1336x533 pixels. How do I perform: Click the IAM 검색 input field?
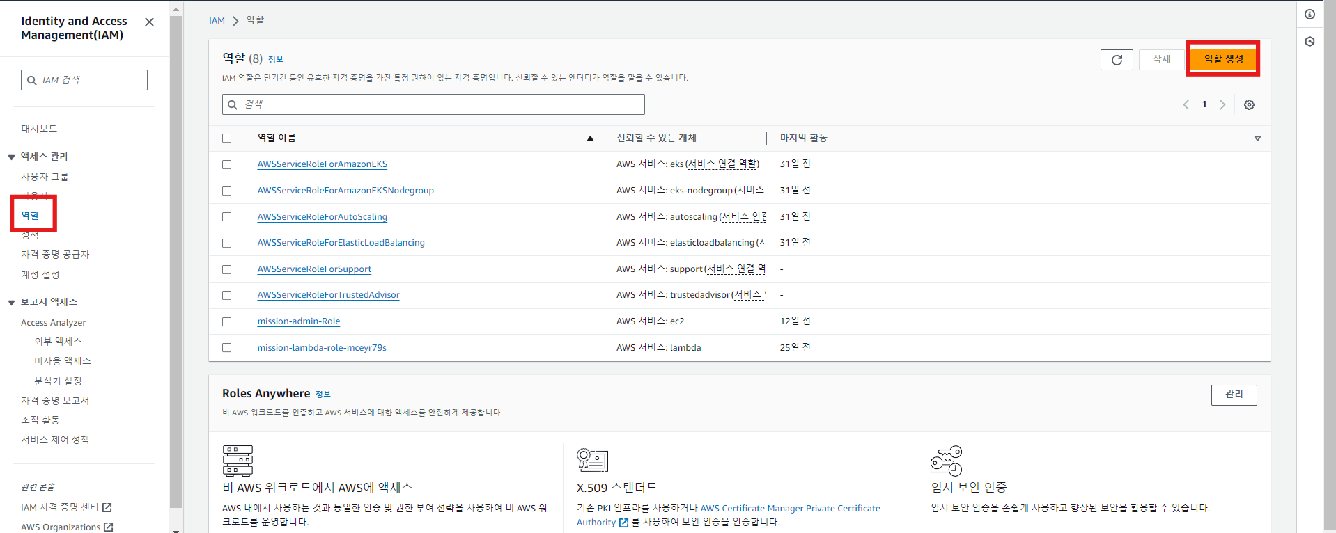[84, 80]
